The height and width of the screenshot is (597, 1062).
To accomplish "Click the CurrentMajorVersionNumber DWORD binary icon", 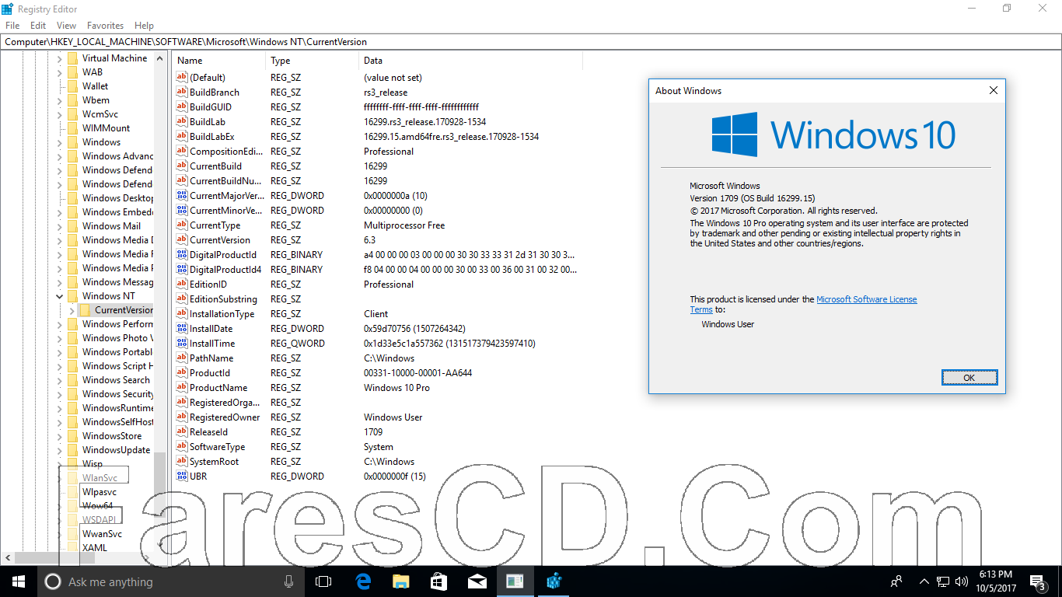I will click(182, 196).
